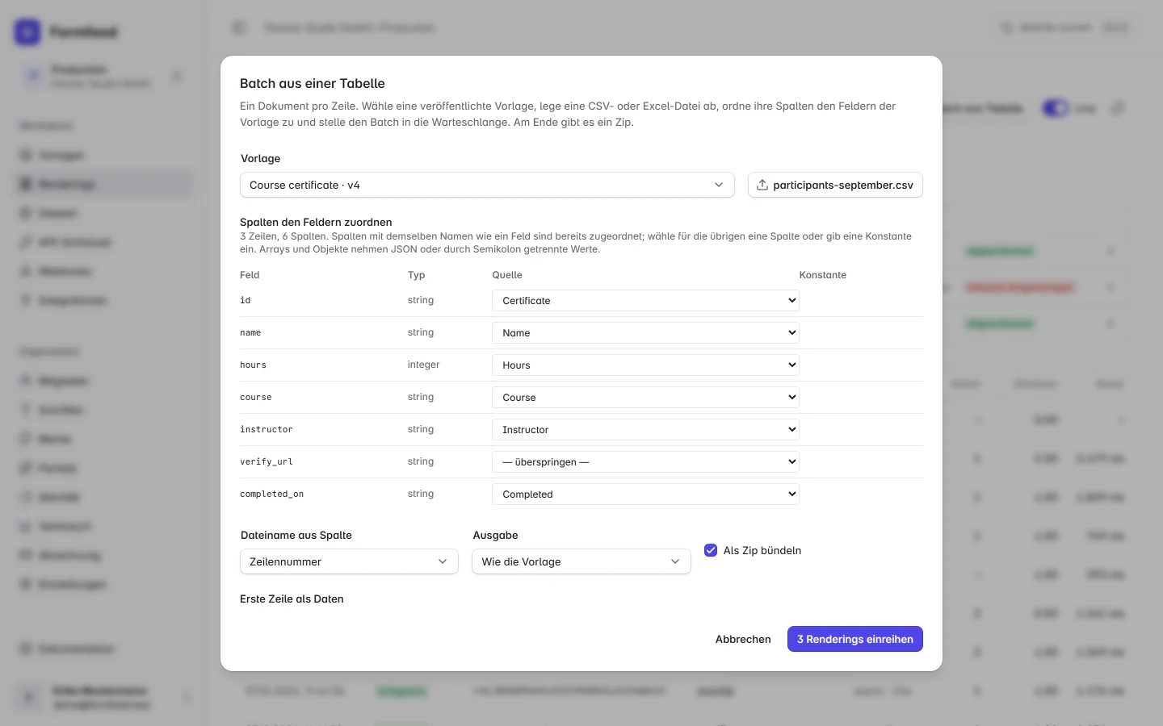Click the Erste Zeile als Daten label
Image resolution: width=1163 pixels, height=726 pixels.
[x=292, y=599]
